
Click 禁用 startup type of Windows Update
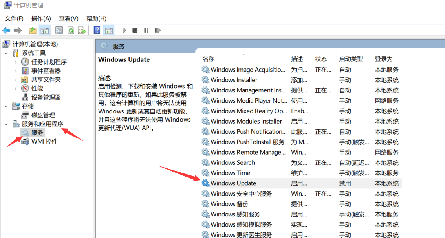[345, 183]
